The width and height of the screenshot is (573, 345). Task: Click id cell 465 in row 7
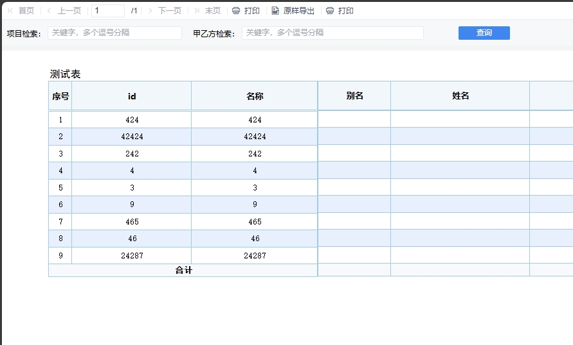pyautogui.click(x=132, y=221)
